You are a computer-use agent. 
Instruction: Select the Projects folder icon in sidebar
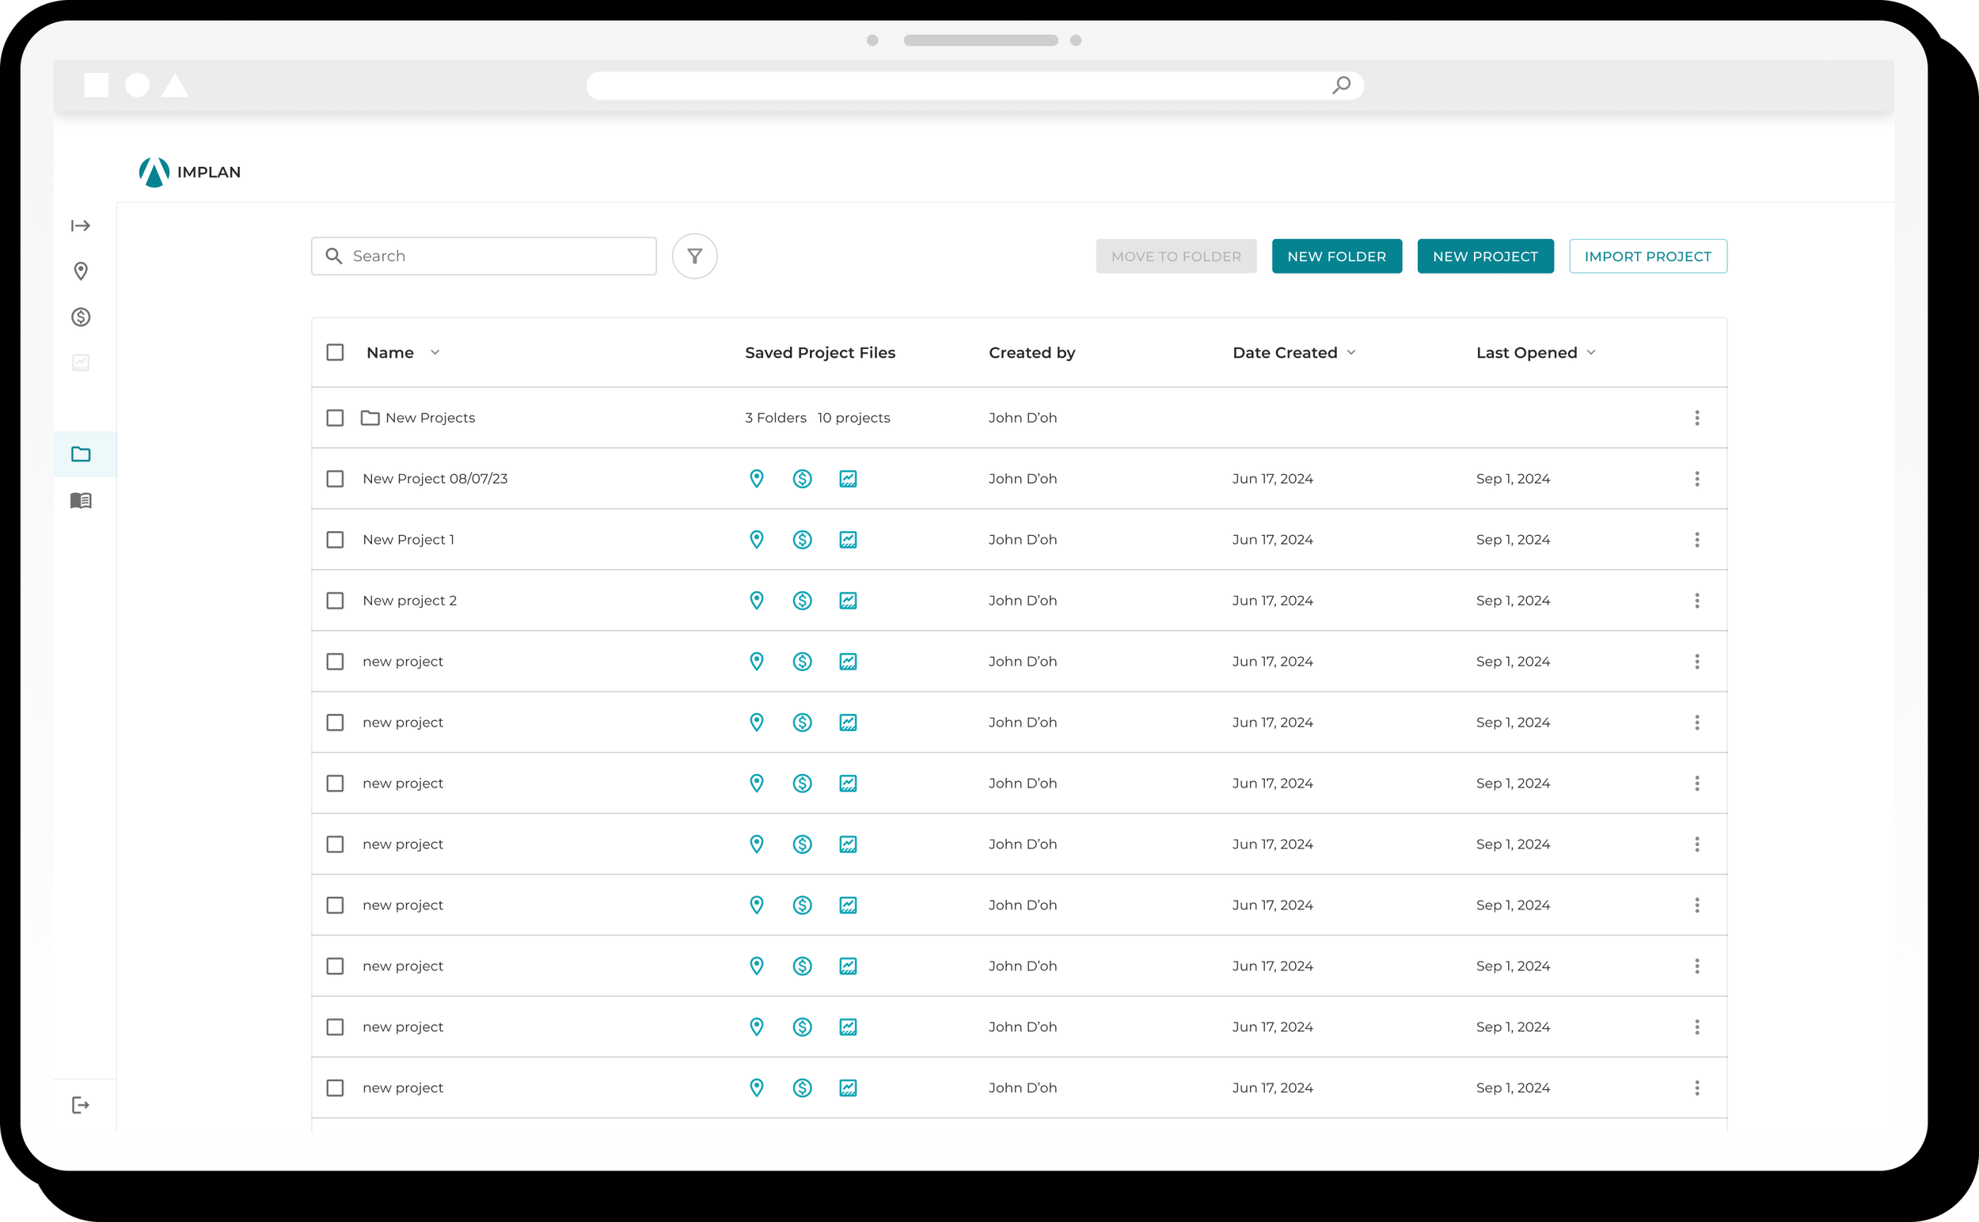(x=81, y=454)
